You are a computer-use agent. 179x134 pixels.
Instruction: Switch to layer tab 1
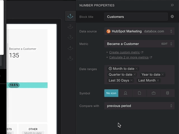pyautogui.click(x=70, y=16)
